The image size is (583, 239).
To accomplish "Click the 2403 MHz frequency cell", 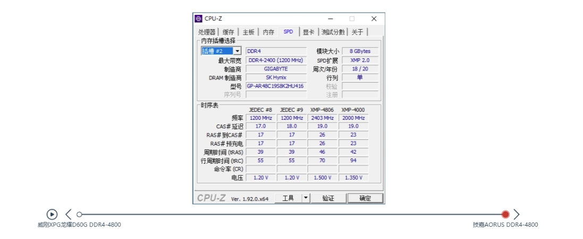I will coord(323,118).
